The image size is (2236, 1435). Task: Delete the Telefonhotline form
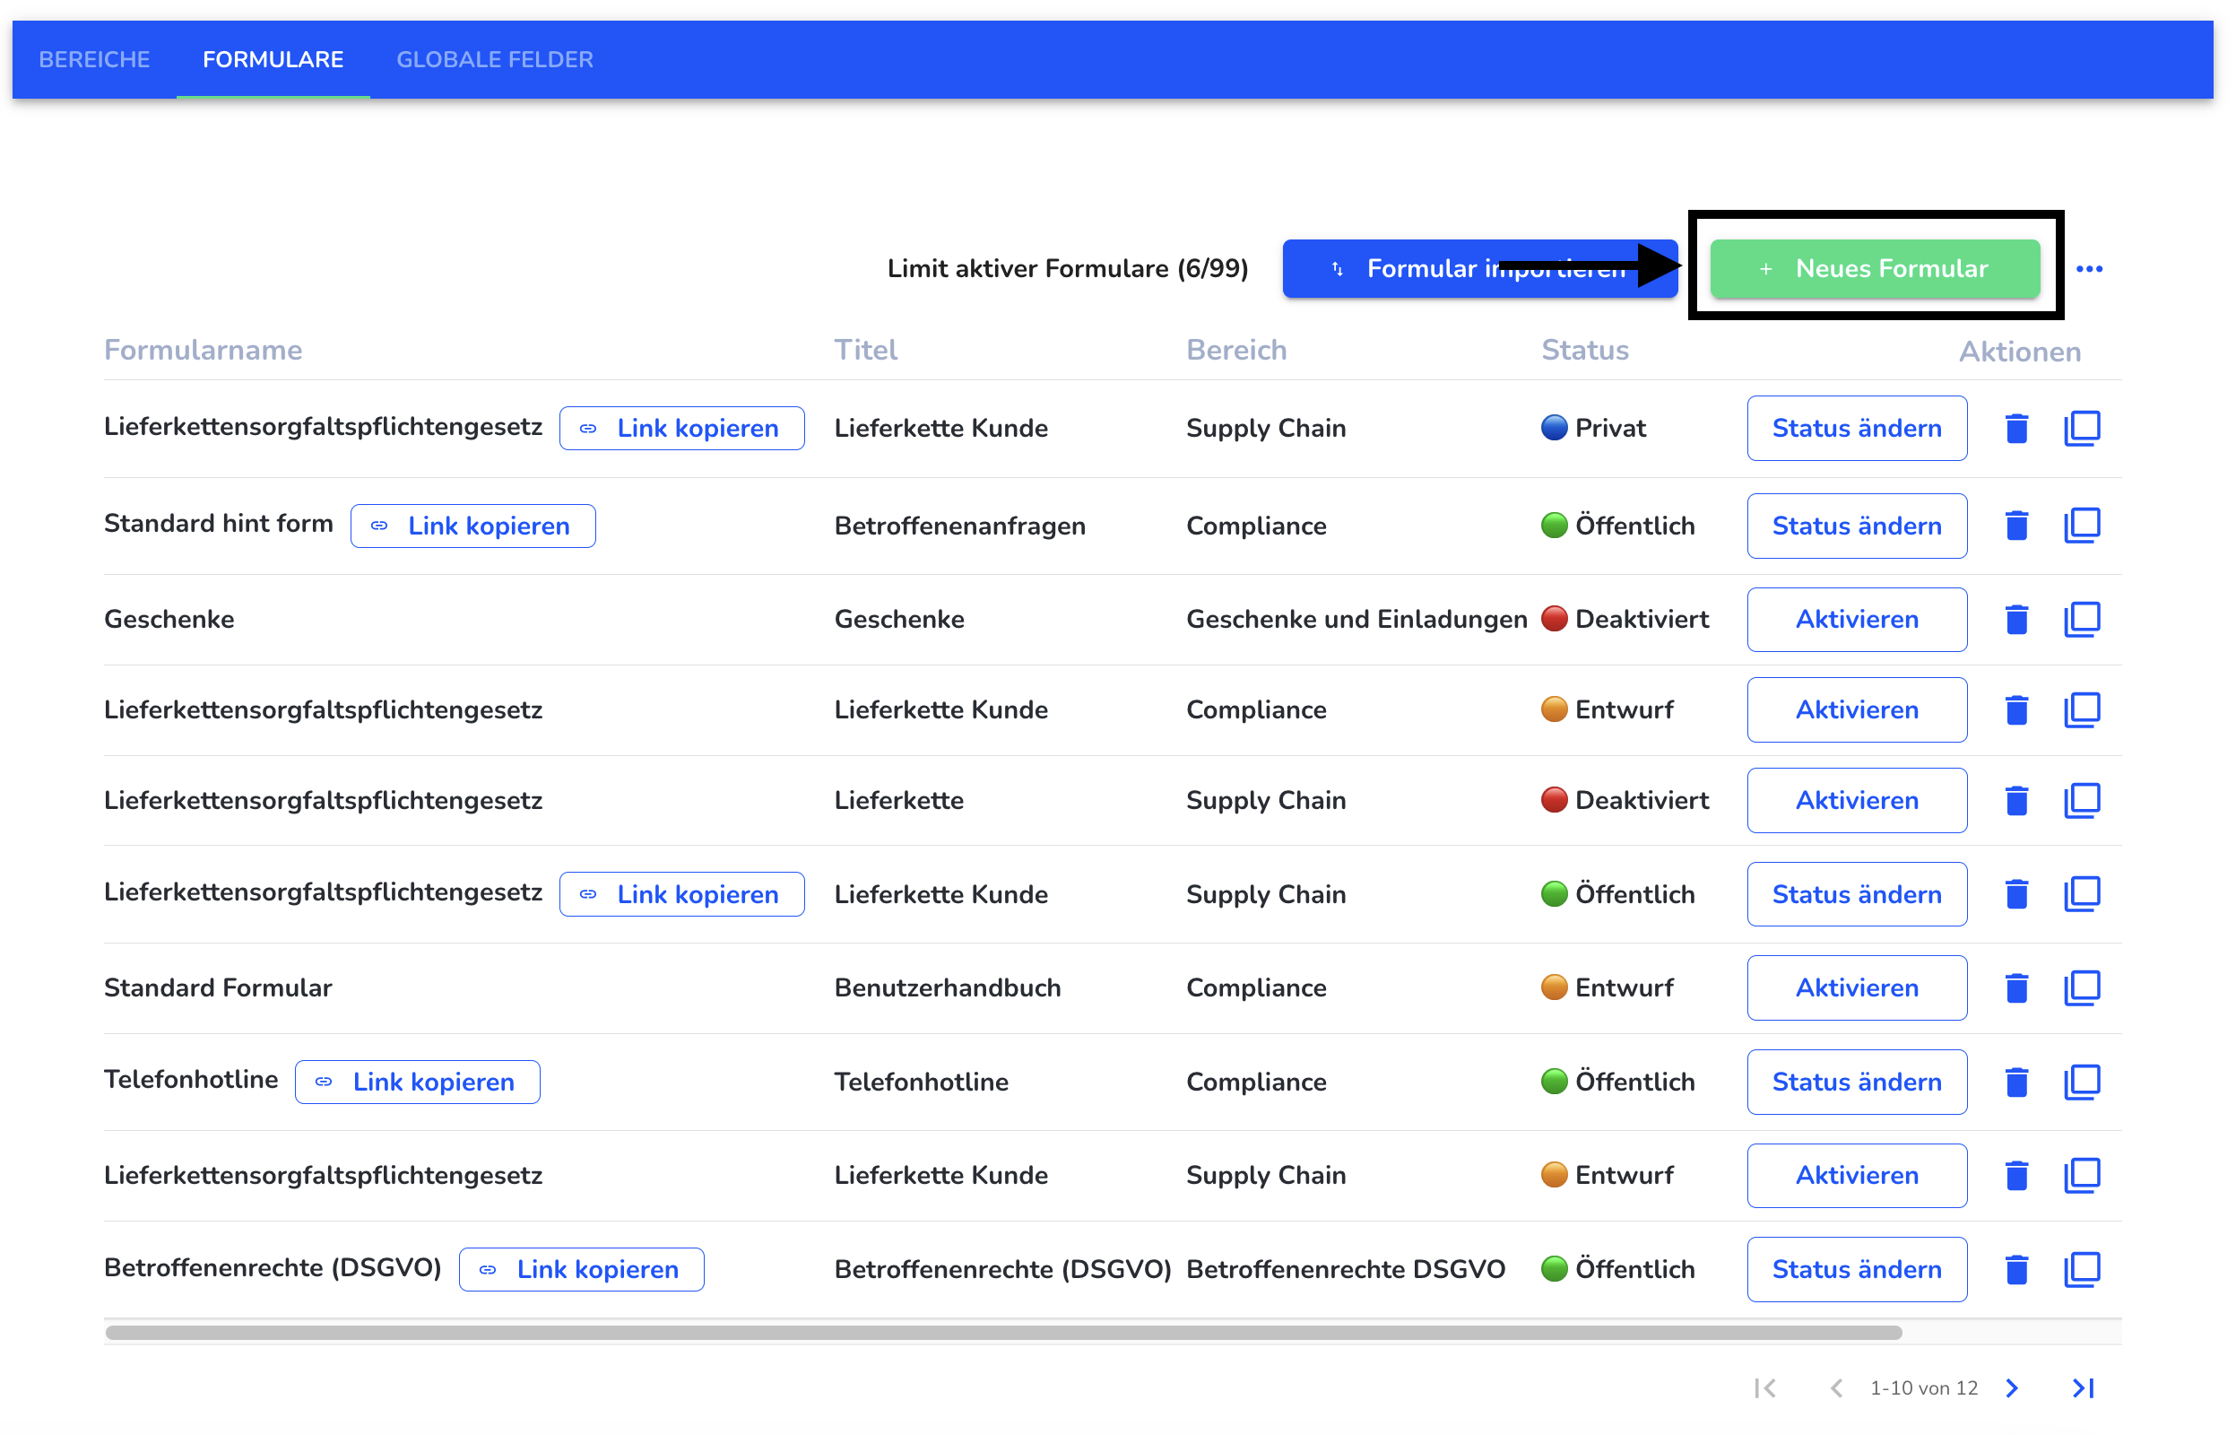[2016, 1083]
